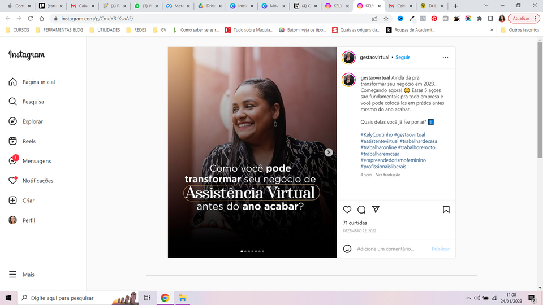Save post with bookmark icon
The image size is (543, 305).
[446, 210]
